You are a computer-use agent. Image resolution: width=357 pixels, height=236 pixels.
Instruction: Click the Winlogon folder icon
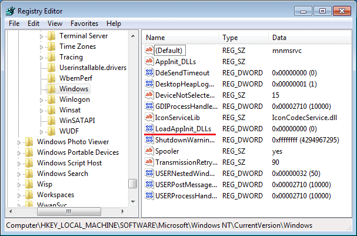coord(51,99)
